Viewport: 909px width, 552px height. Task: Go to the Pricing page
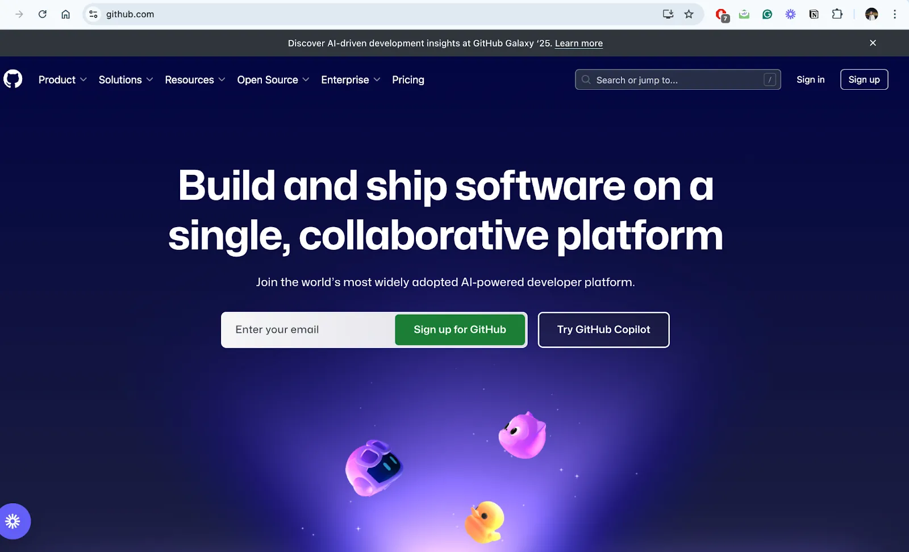408,80
